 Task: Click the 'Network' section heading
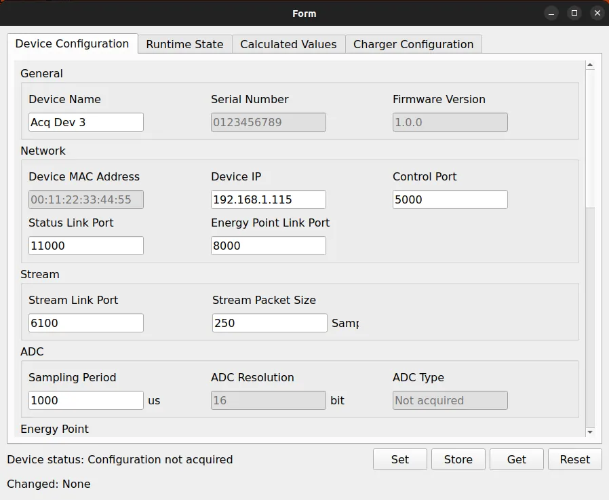43,151
